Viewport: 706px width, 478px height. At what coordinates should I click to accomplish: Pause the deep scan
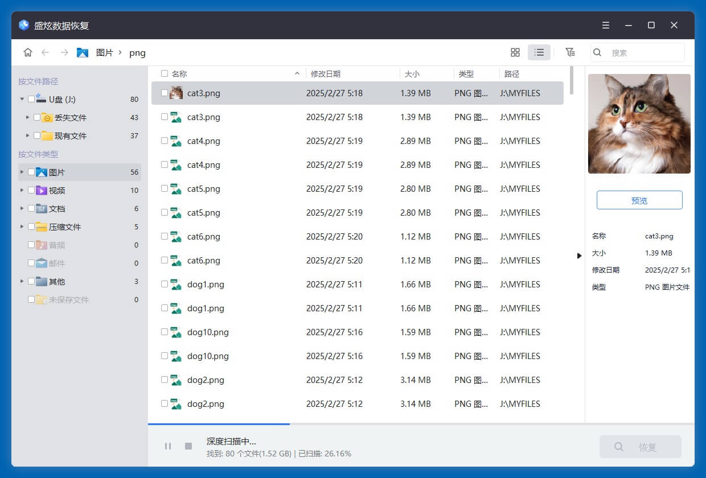[x=168, y=446]
